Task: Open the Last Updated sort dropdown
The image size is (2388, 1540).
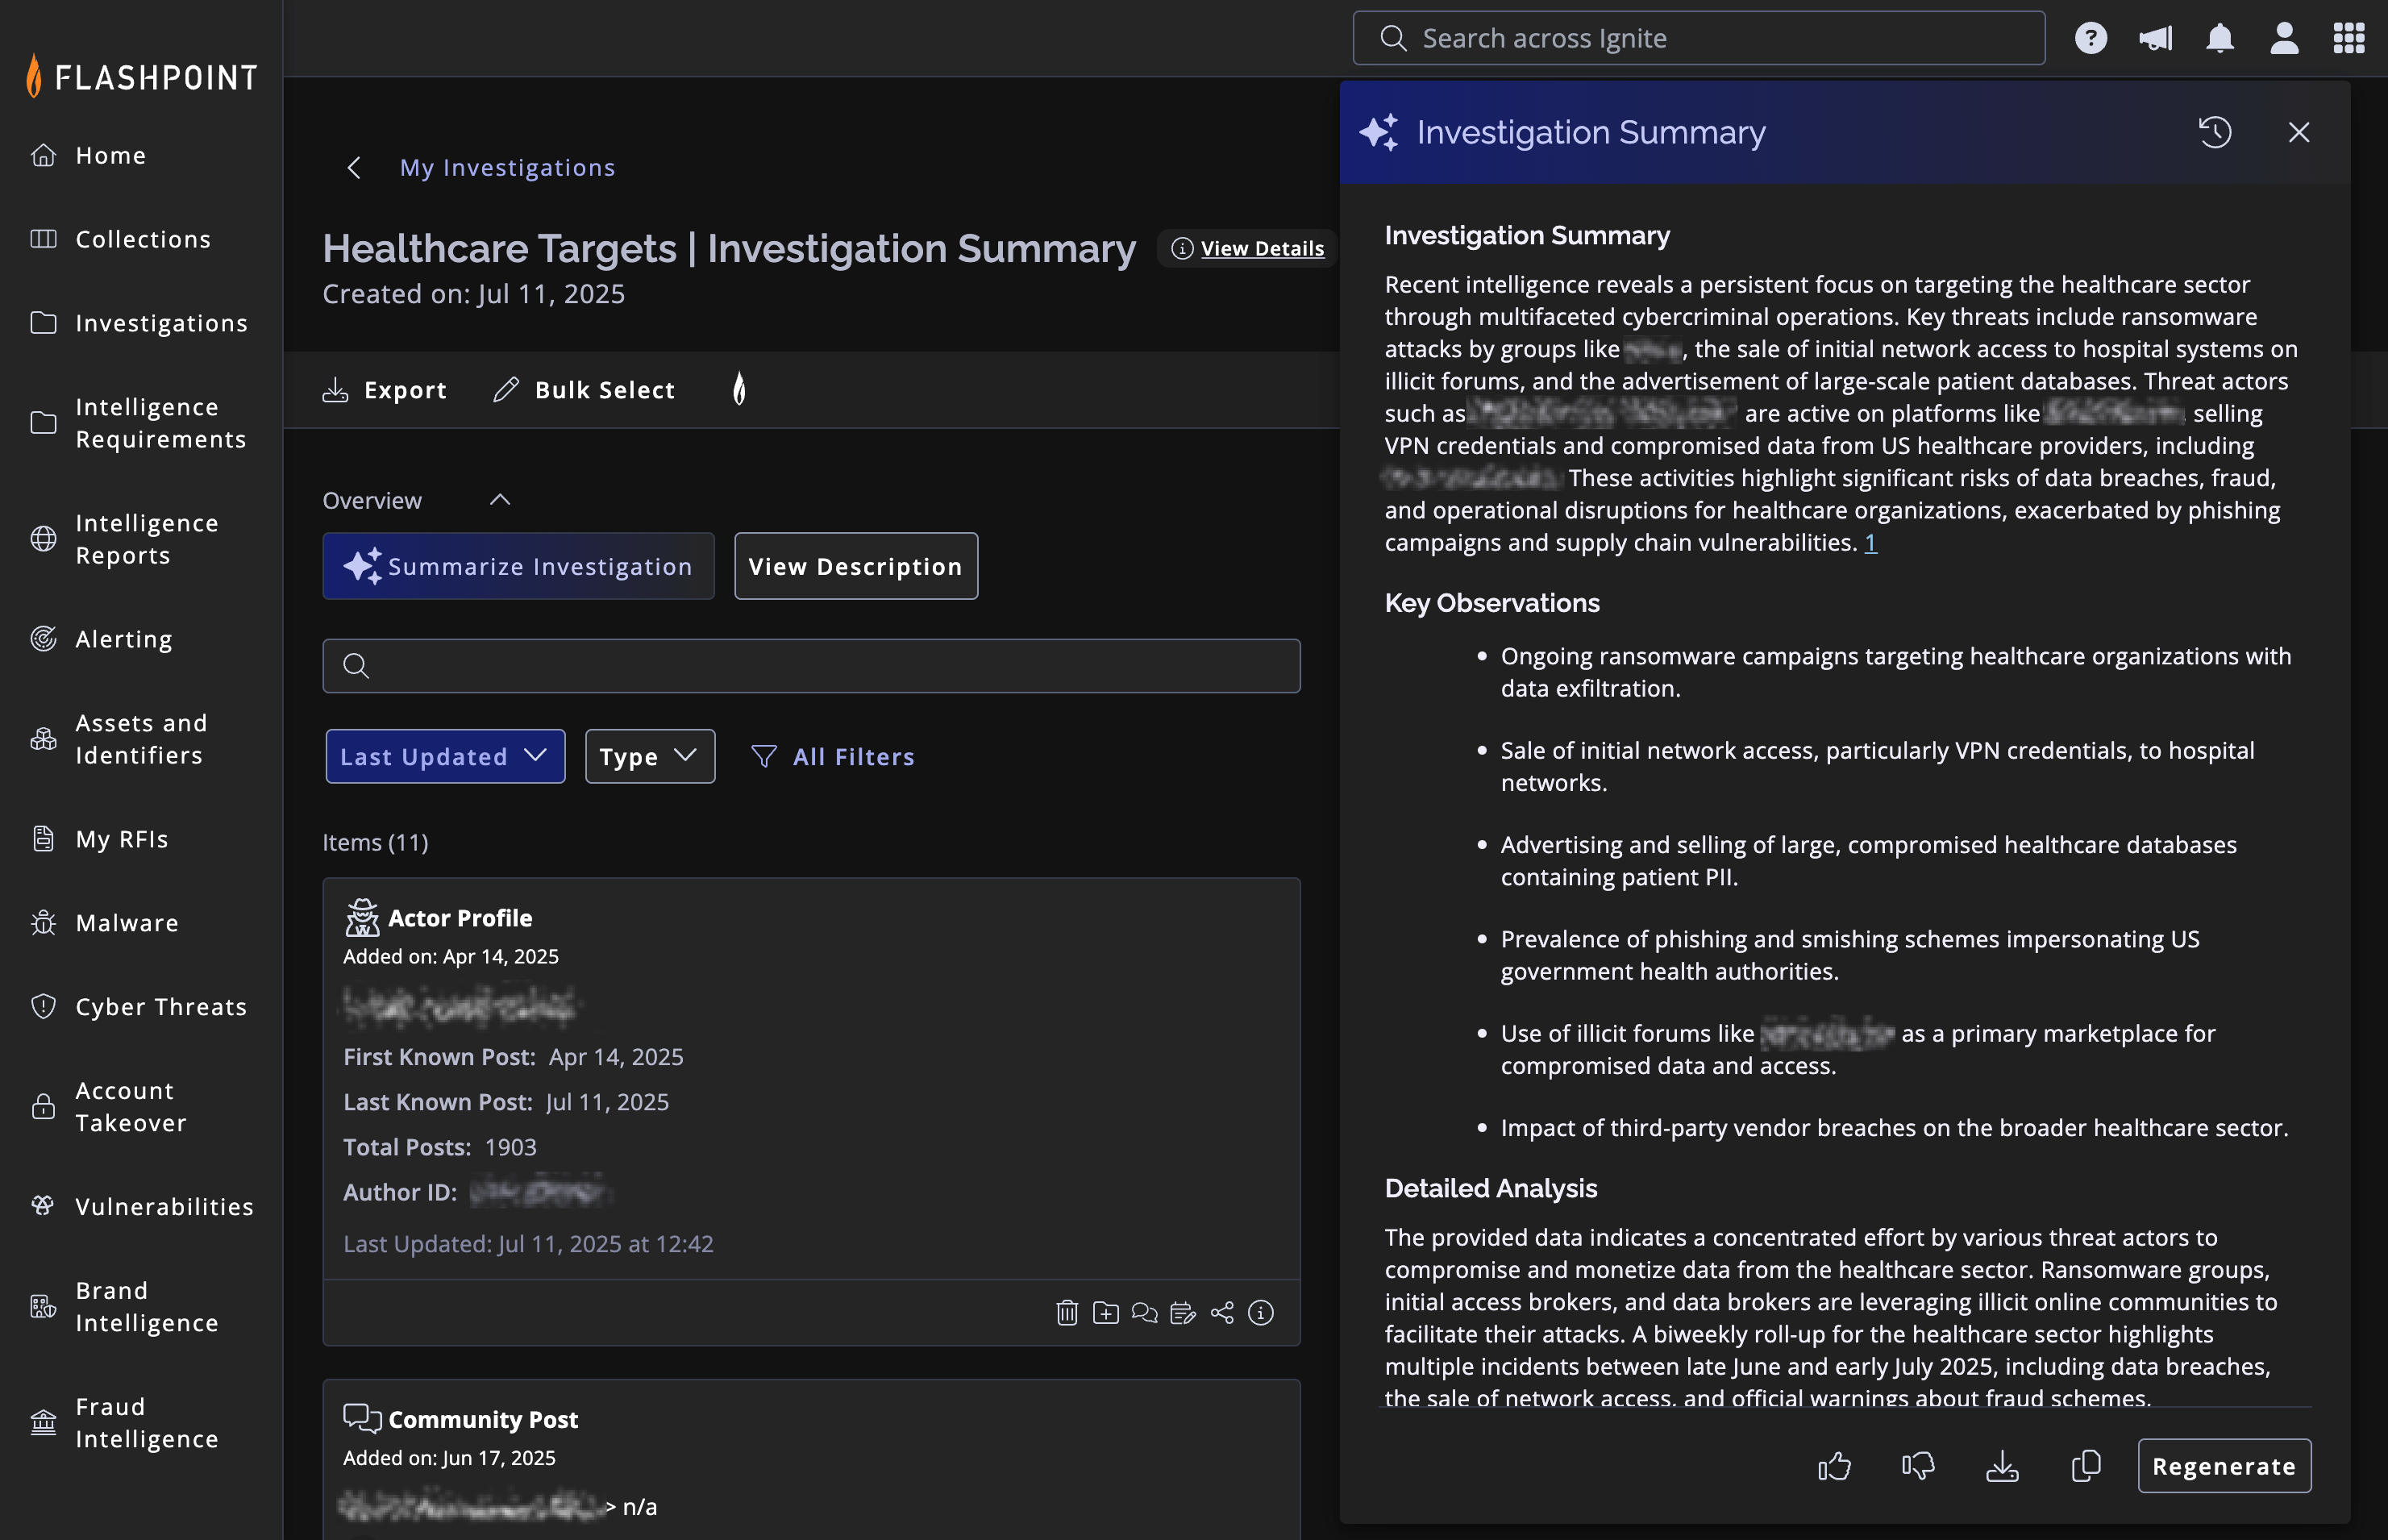Action: [x=445, y=756]
